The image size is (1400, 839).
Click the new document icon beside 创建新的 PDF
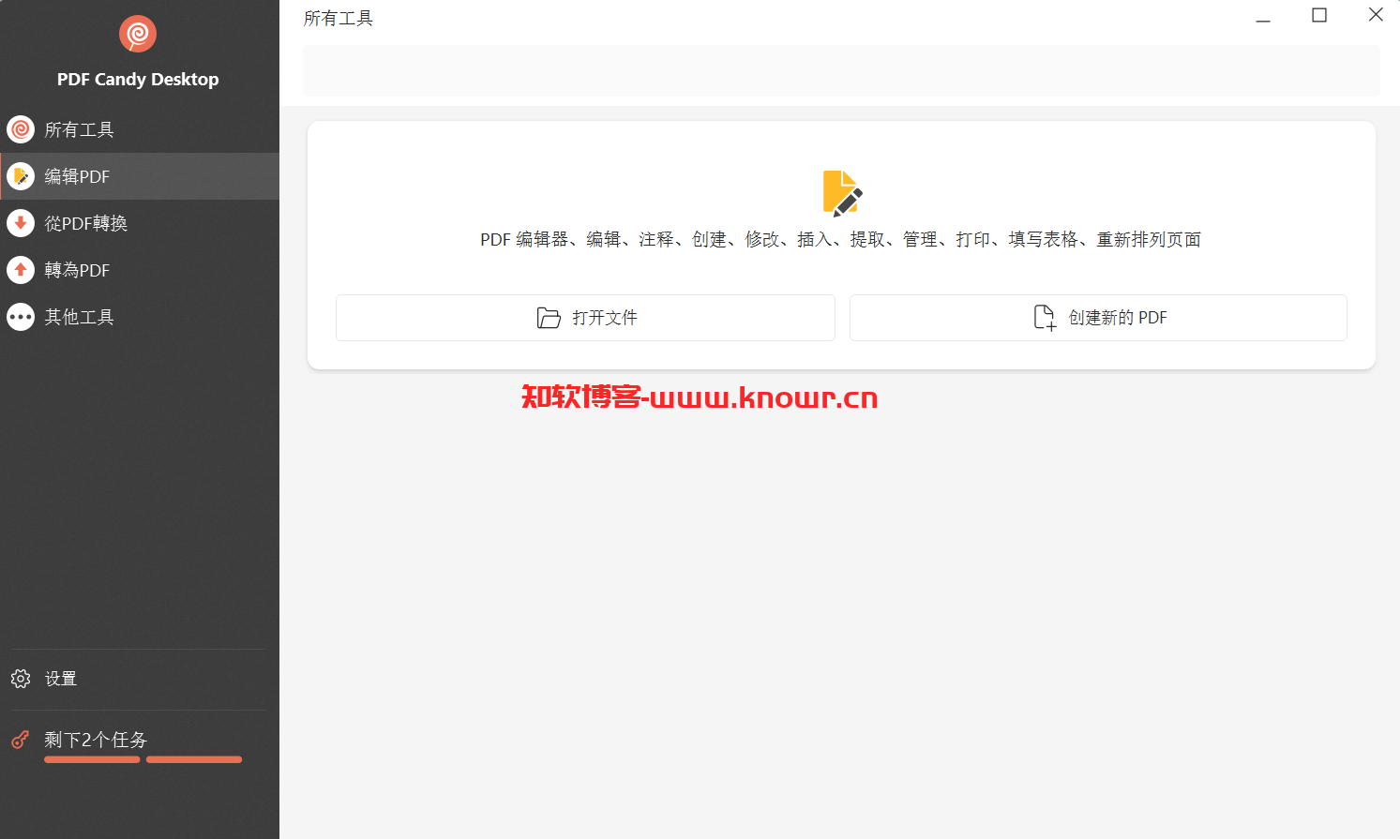(x=1045, y=318)
